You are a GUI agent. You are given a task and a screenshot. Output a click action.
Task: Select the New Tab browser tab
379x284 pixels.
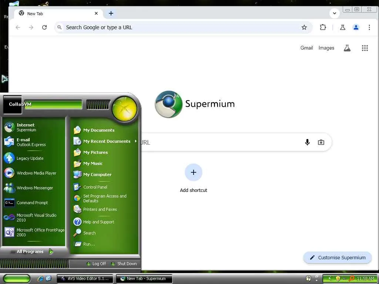(x=58, y=14)
